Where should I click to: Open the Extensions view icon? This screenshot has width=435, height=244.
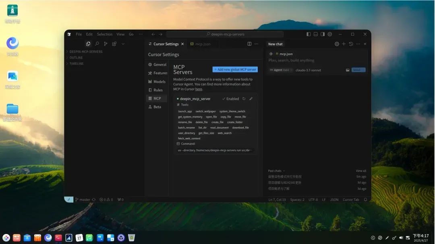point(114,44)
